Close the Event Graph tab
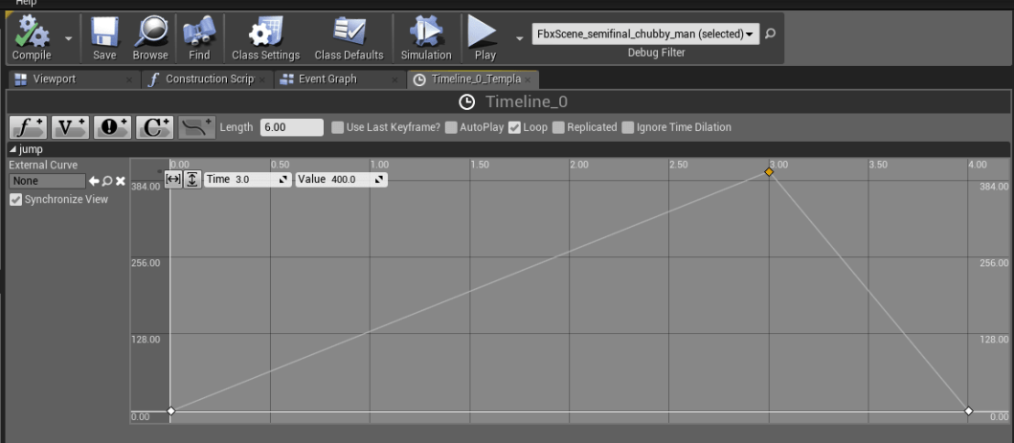 [x=394, y=80]
